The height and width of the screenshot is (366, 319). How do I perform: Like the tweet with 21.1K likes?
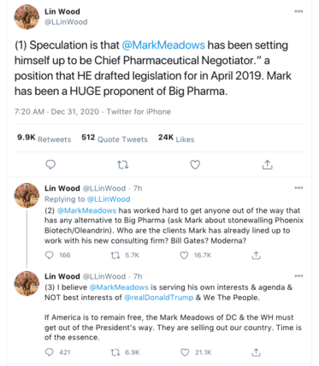pyautogui.click(x=185, y=352)
